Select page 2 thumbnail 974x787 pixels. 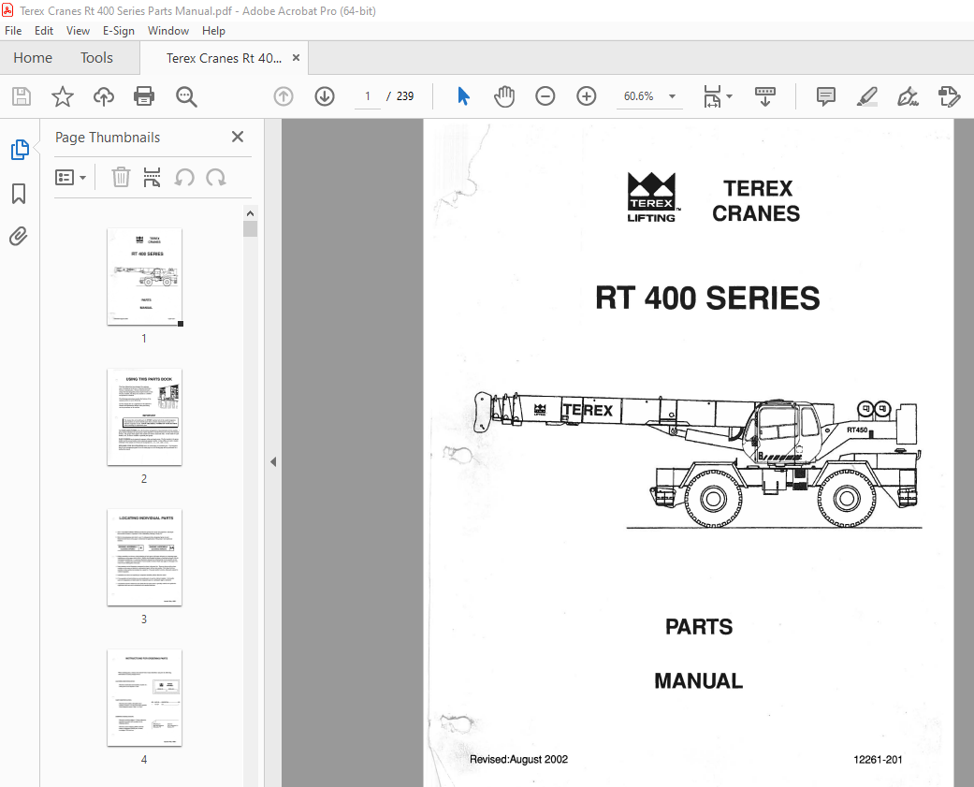click(144, 416)
